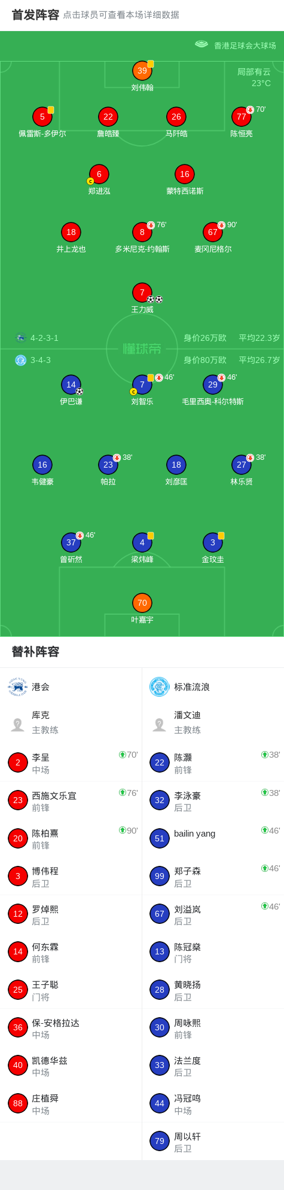Select substitute 陈灏 number 22 entry
Viewport: 284px width, 1190px height.
(213, 762)
